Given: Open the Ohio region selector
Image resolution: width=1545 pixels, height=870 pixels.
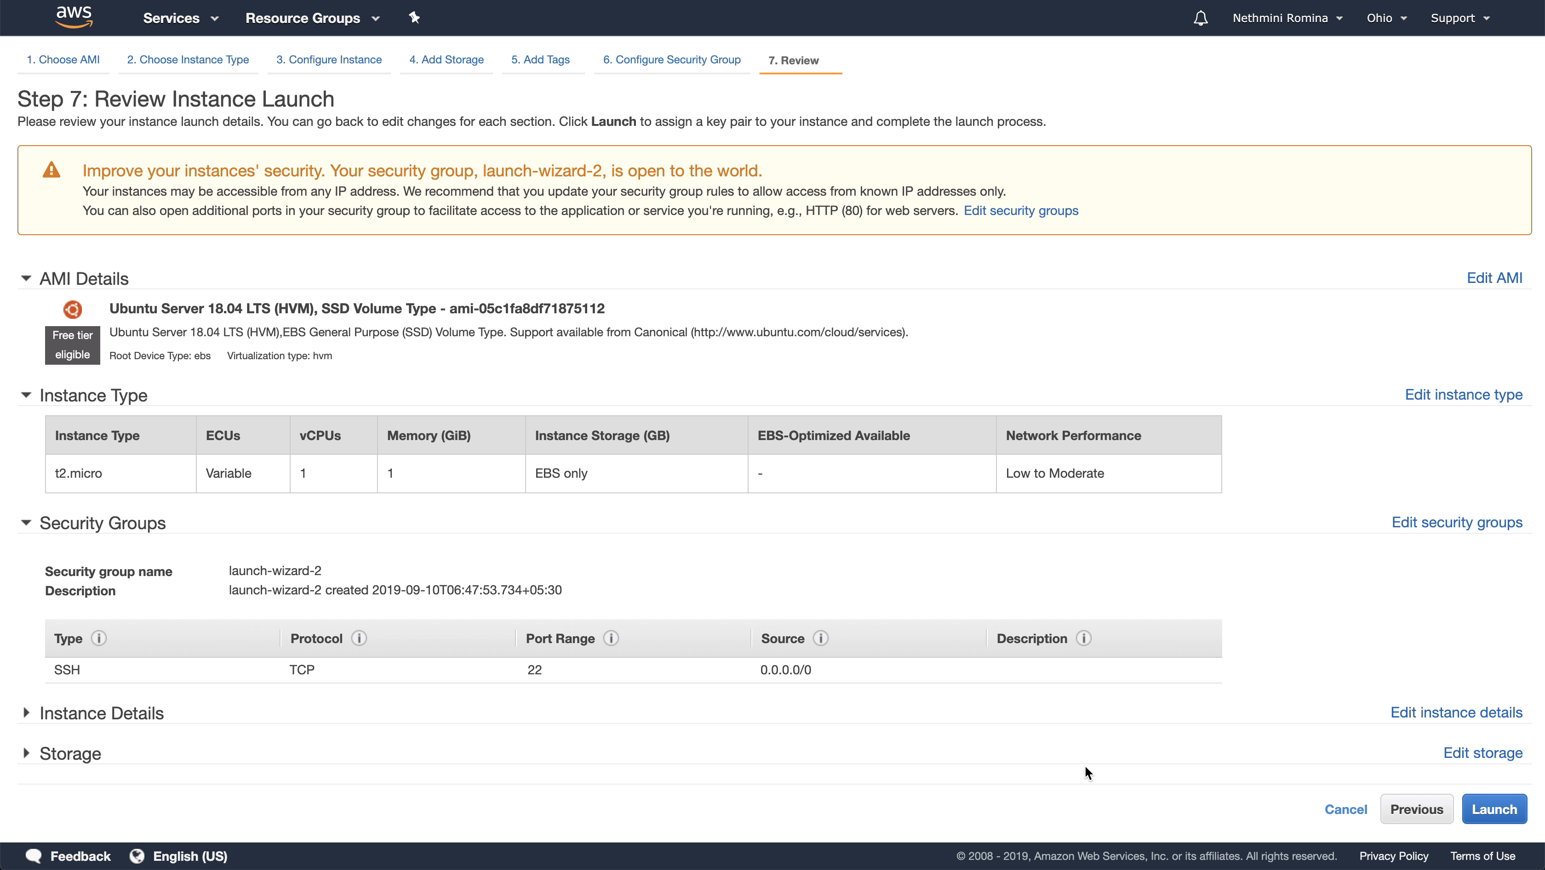Looking at the screenshot, I should [x=1387, y=18].
